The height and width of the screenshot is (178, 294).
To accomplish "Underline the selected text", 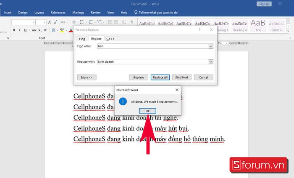I will tap(25, 30).
